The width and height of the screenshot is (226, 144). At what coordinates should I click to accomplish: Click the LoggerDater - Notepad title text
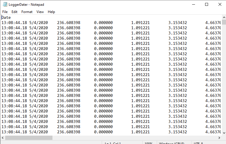26,5
